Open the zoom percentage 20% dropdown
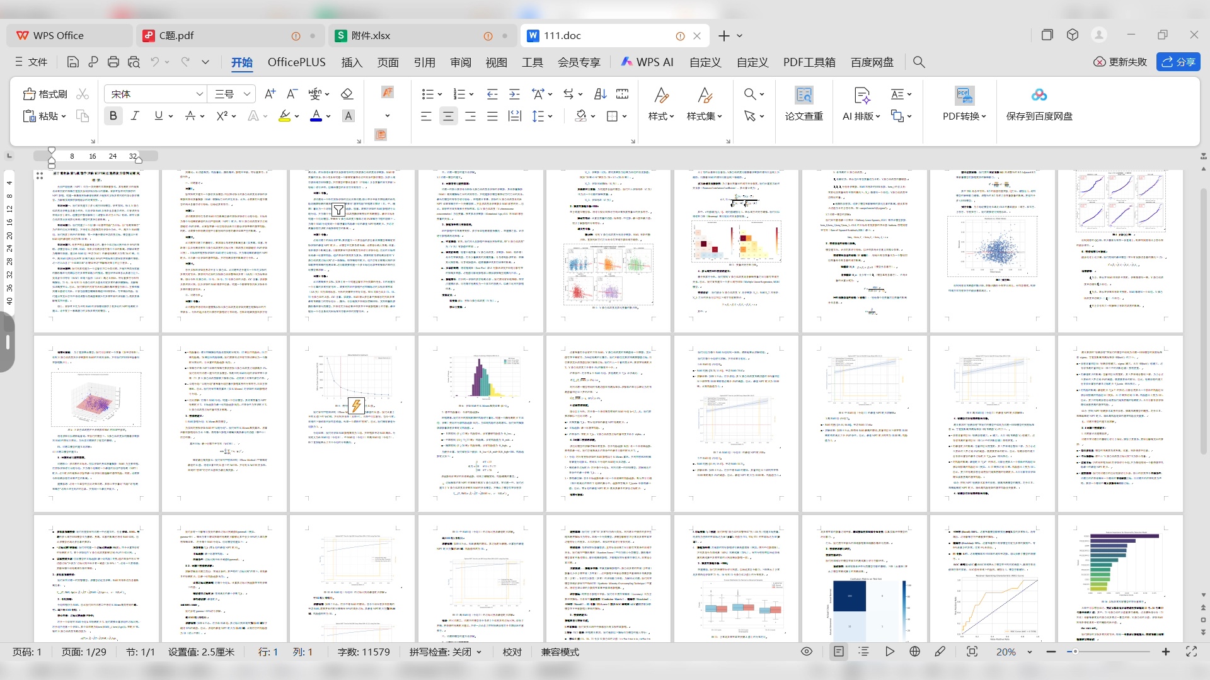The width and height of the screenshot is (1210, 680). [x=1030, y=652]
